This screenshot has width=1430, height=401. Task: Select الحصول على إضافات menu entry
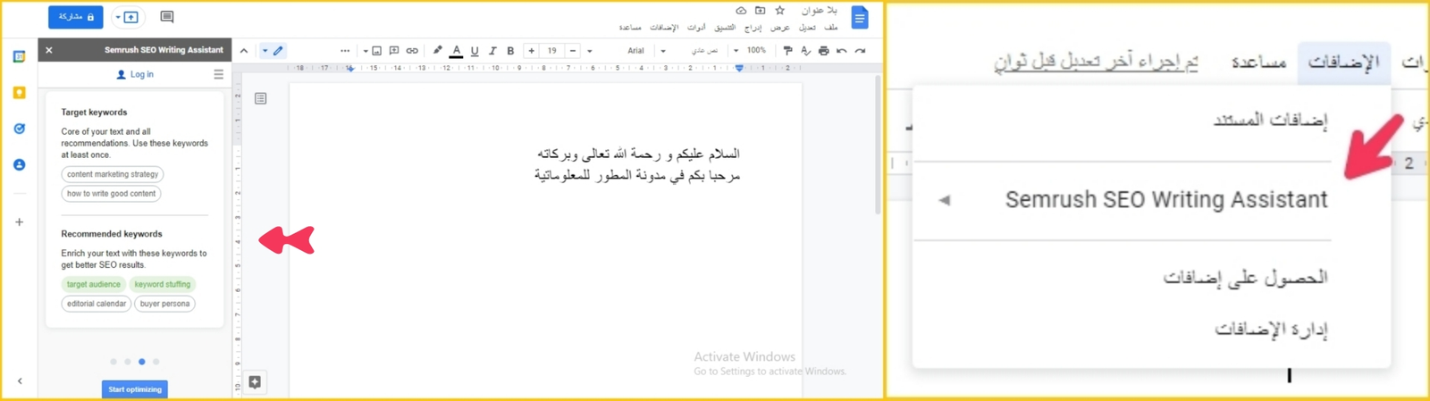point(1245,278)
